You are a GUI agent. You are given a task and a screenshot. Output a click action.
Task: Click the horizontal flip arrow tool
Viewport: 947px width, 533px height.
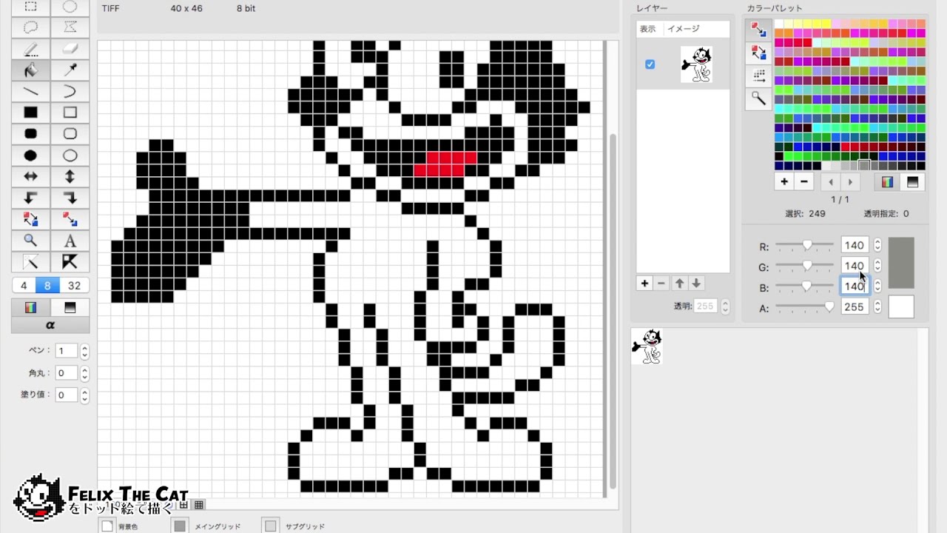point(30,177)
